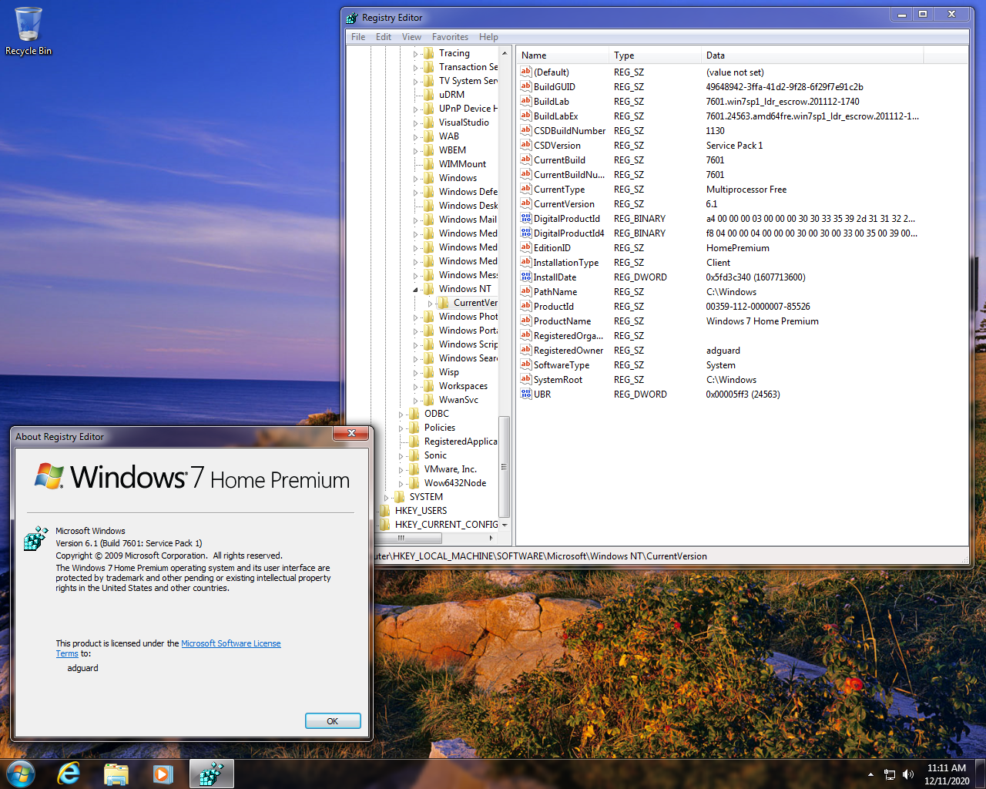Viewport: 986px width, 789px height.
Task: Select the WwanSvc key
Action: pos(458,400)
